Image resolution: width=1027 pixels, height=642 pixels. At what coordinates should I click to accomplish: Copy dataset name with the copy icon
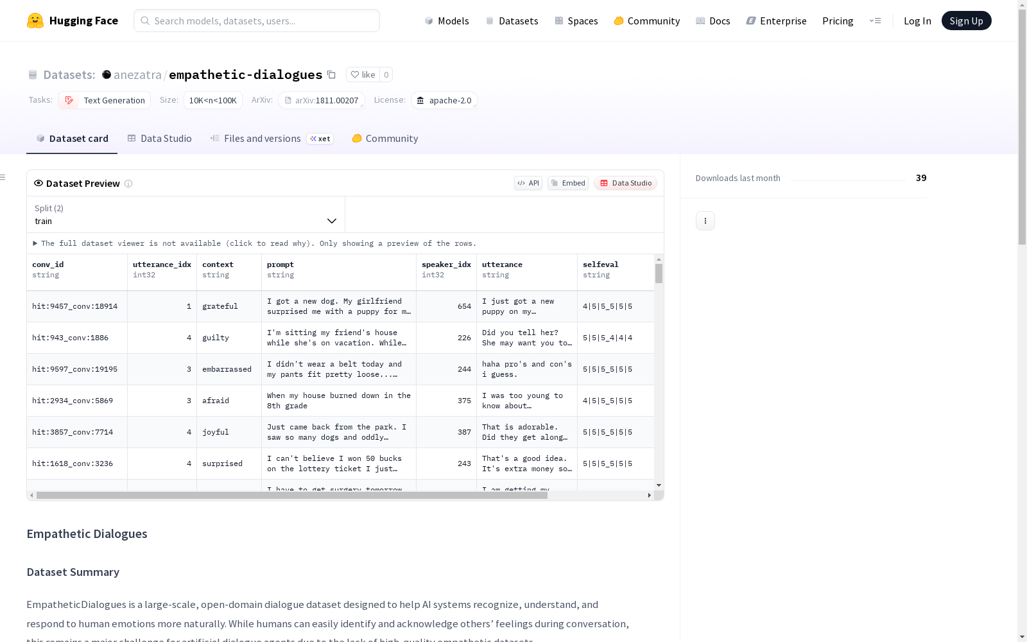[x=331, y=74]
